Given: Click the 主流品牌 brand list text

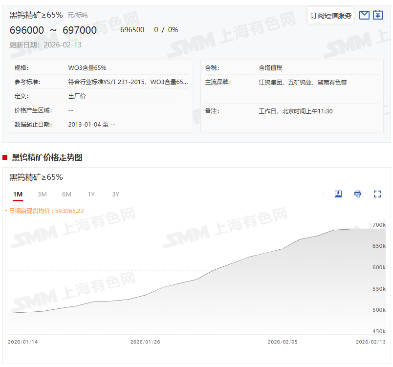Looking at the screenshot, I should 303,82.
